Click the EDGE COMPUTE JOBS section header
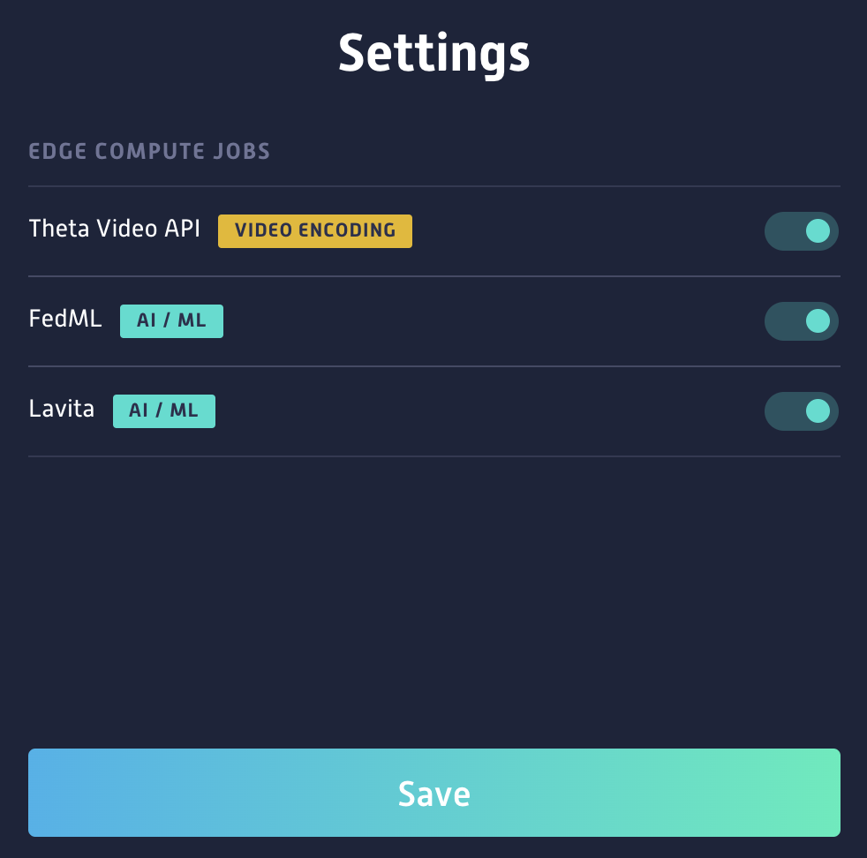 [148, 151]
